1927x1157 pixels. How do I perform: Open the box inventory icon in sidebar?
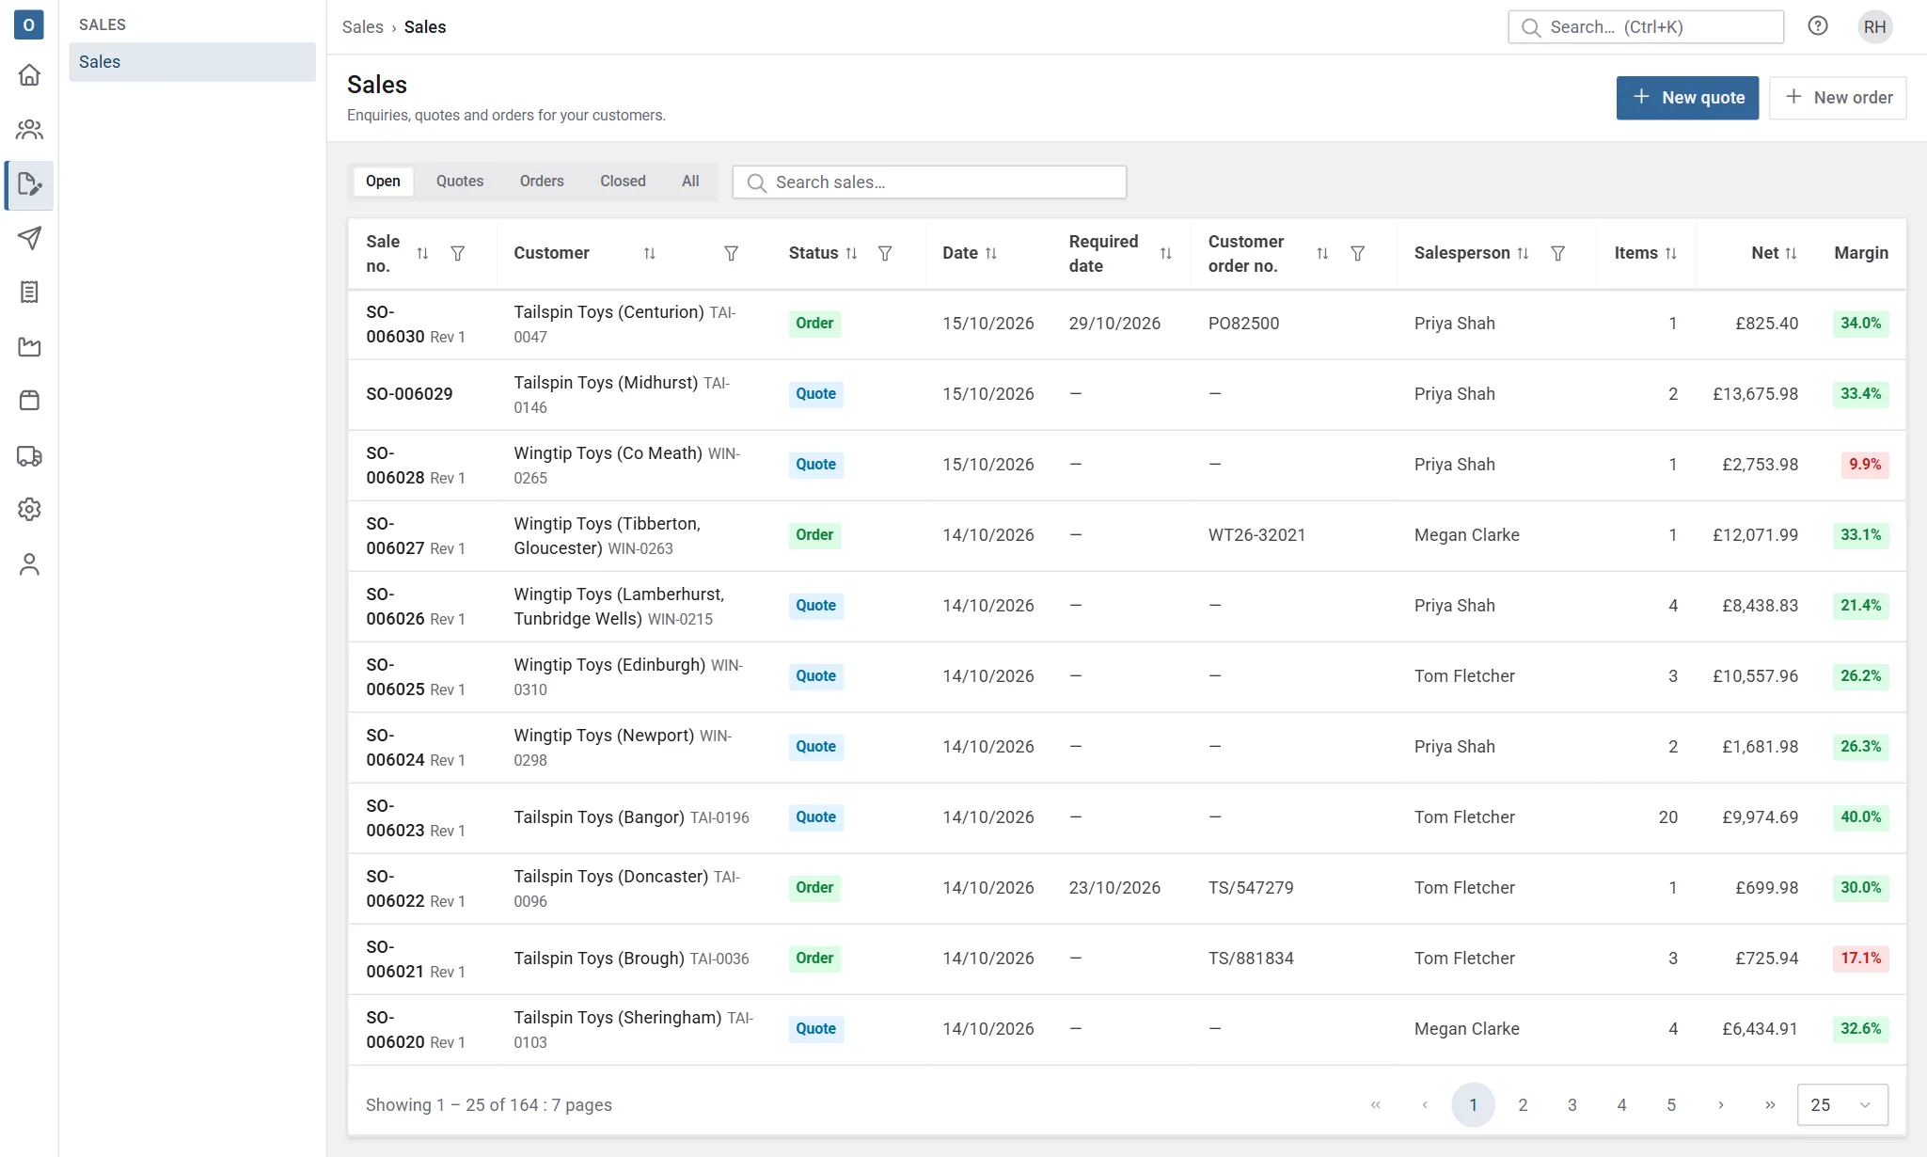29,401
